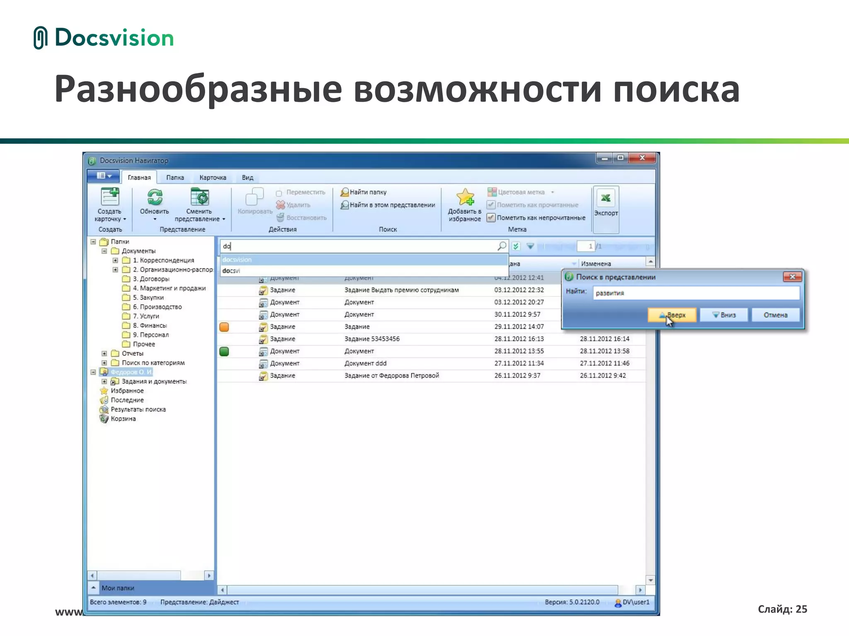Open the Create card dropdown arrow
This screenshot has width=849, height=636.
click(124, 219)
